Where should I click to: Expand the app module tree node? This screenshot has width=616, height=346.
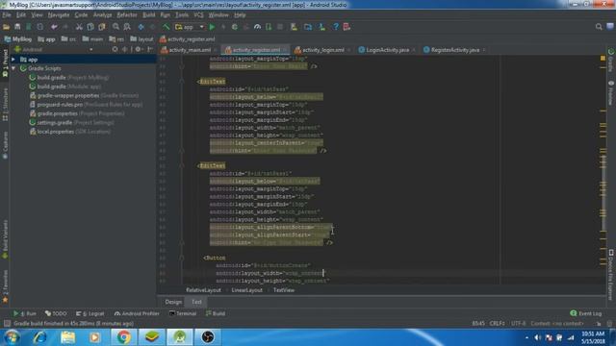[13, 60]
